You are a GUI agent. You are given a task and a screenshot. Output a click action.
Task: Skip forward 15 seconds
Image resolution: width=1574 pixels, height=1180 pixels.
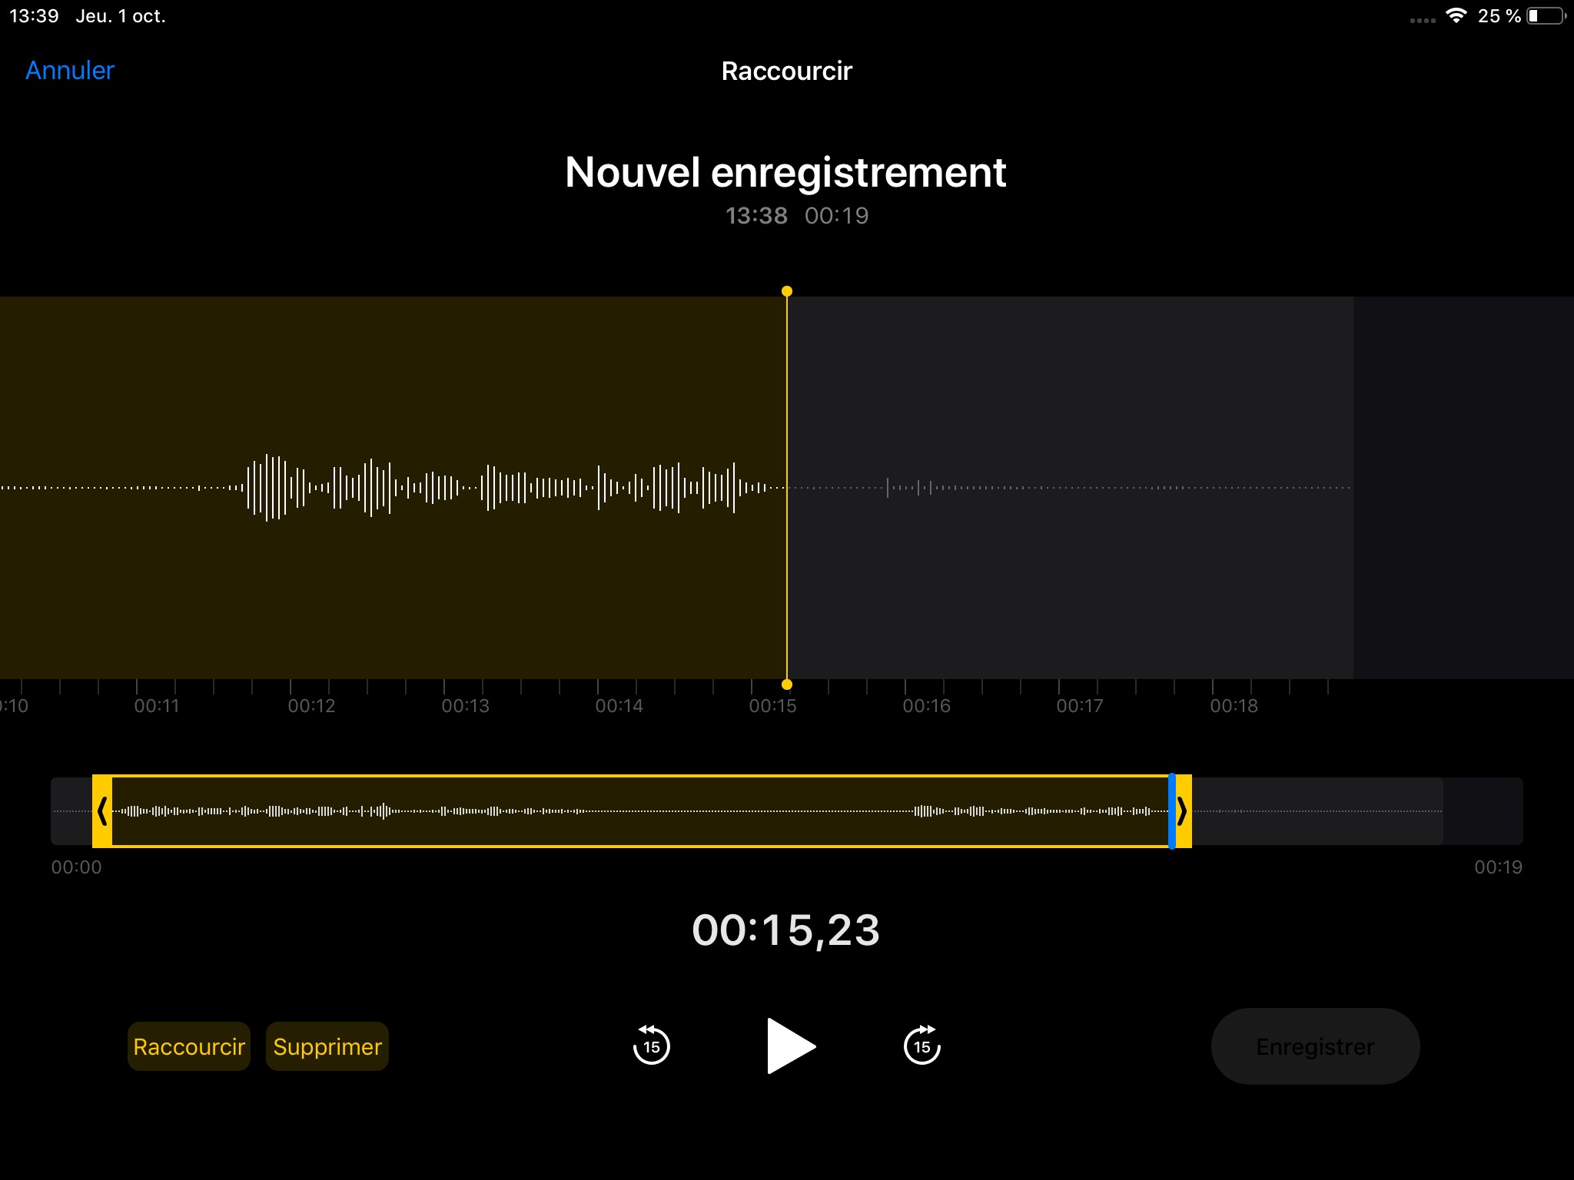[921, 1046]
